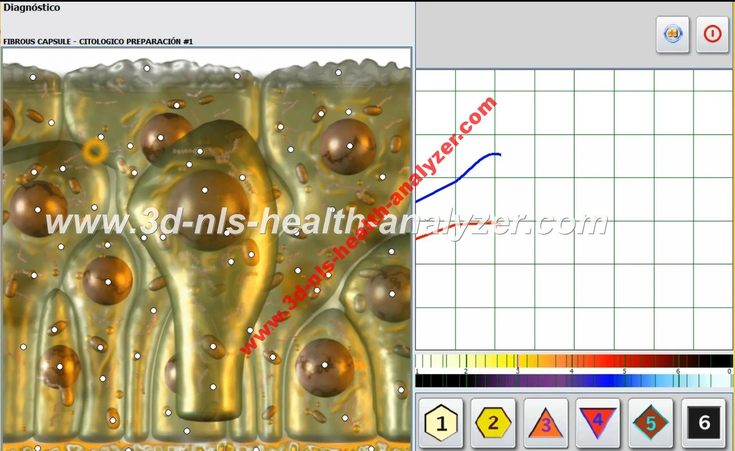Click the purple-blue spectrum color bar
Screen dimensions: 735x451
[x=574, y=381]
